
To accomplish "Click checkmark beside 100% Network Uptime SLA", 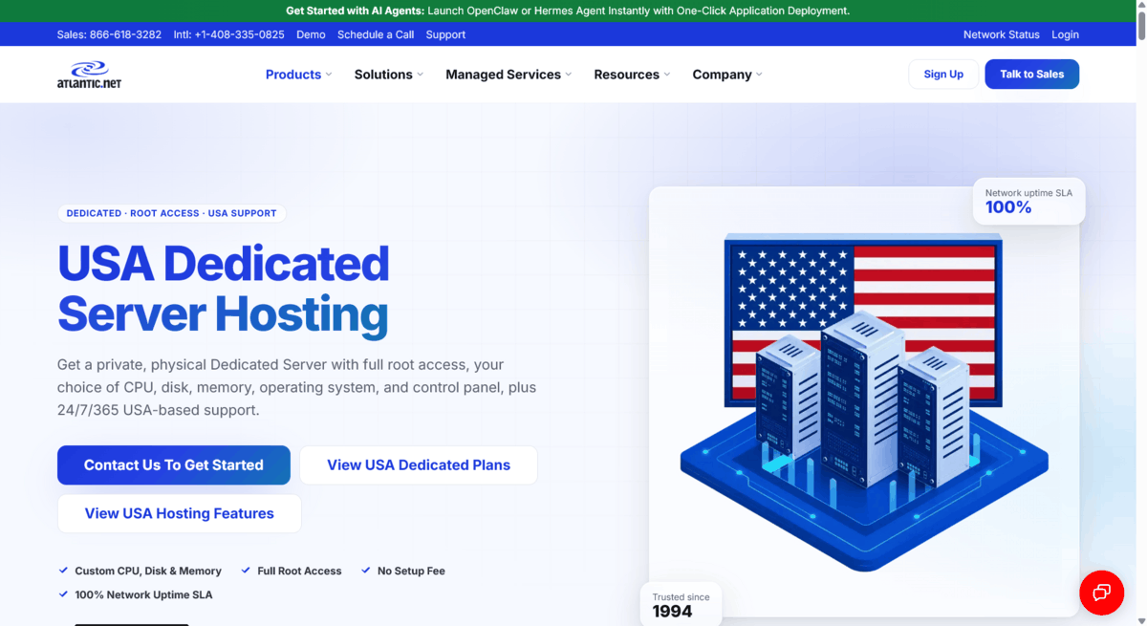I will tap(64, 594).
